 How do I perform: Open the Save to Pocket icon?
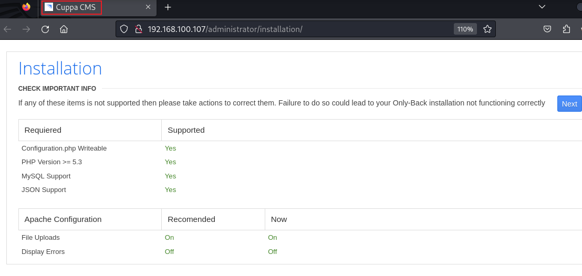[547, 29]
